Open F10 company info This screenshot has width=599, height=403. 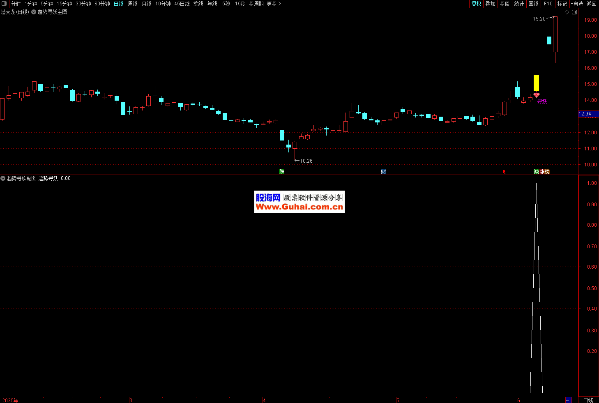[x=548, y=4]
